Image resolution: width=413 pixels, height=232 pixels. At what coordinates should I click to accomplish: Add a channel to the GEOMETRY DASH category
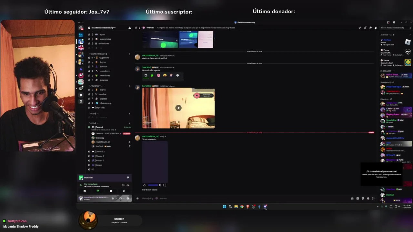[129, 54]
